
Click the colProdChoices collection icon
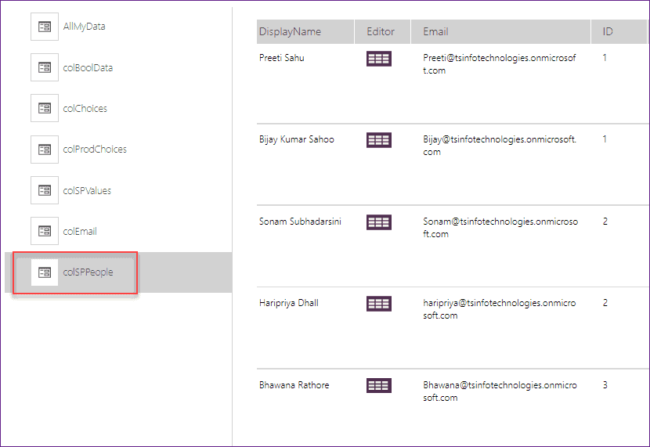45,150
